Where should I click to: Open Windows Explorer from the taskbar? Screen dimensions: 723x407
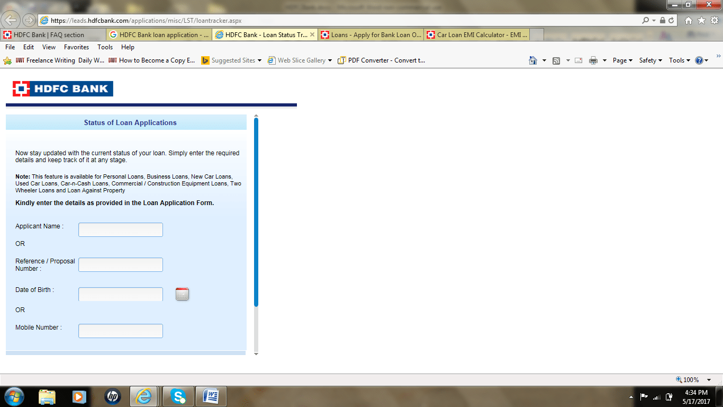(x=47, y=396)
